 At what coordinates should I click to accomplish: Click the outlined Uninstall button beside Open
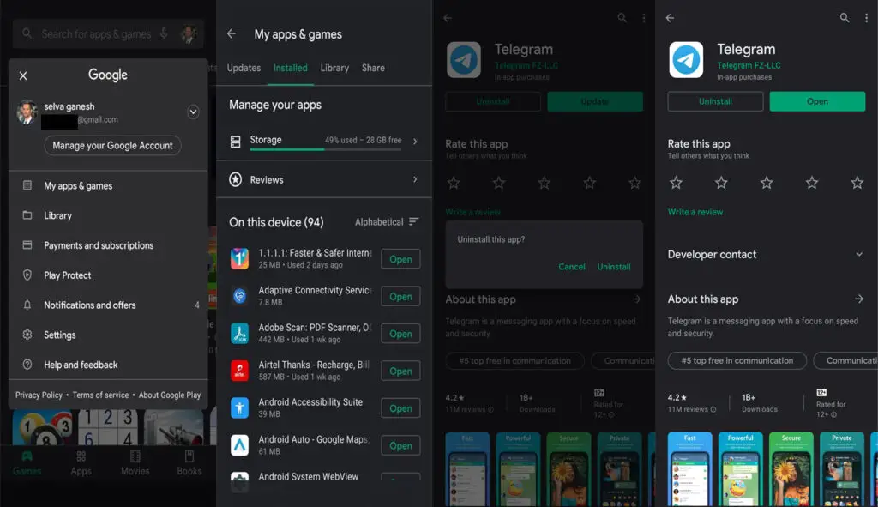[x=715, y=101]
